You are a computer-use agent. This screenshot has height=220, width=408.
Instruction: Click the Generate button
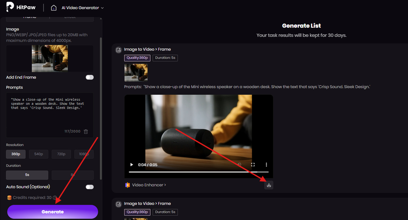click(x=52, y=212)
